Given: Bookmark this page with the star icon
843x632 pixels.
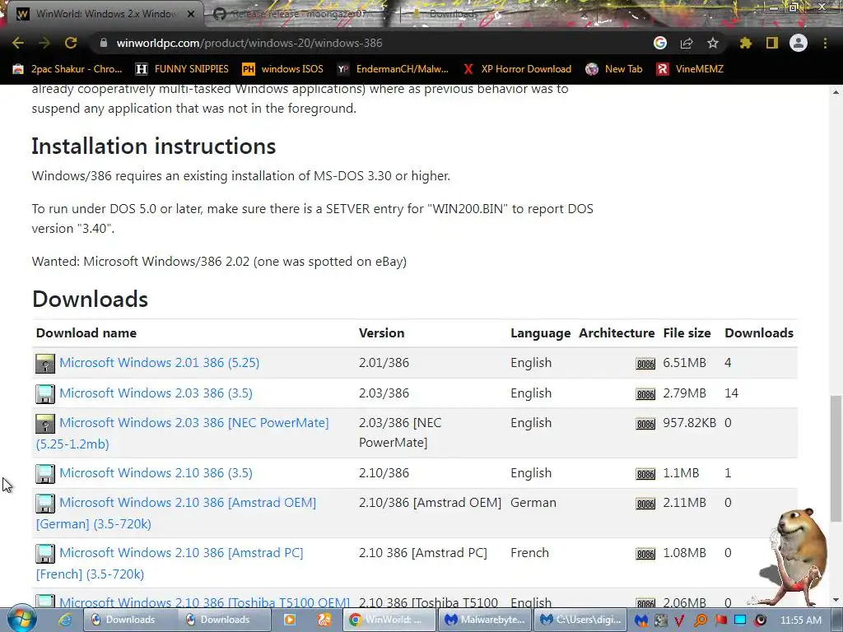Looking at the screenshot, I should point(713,43).
